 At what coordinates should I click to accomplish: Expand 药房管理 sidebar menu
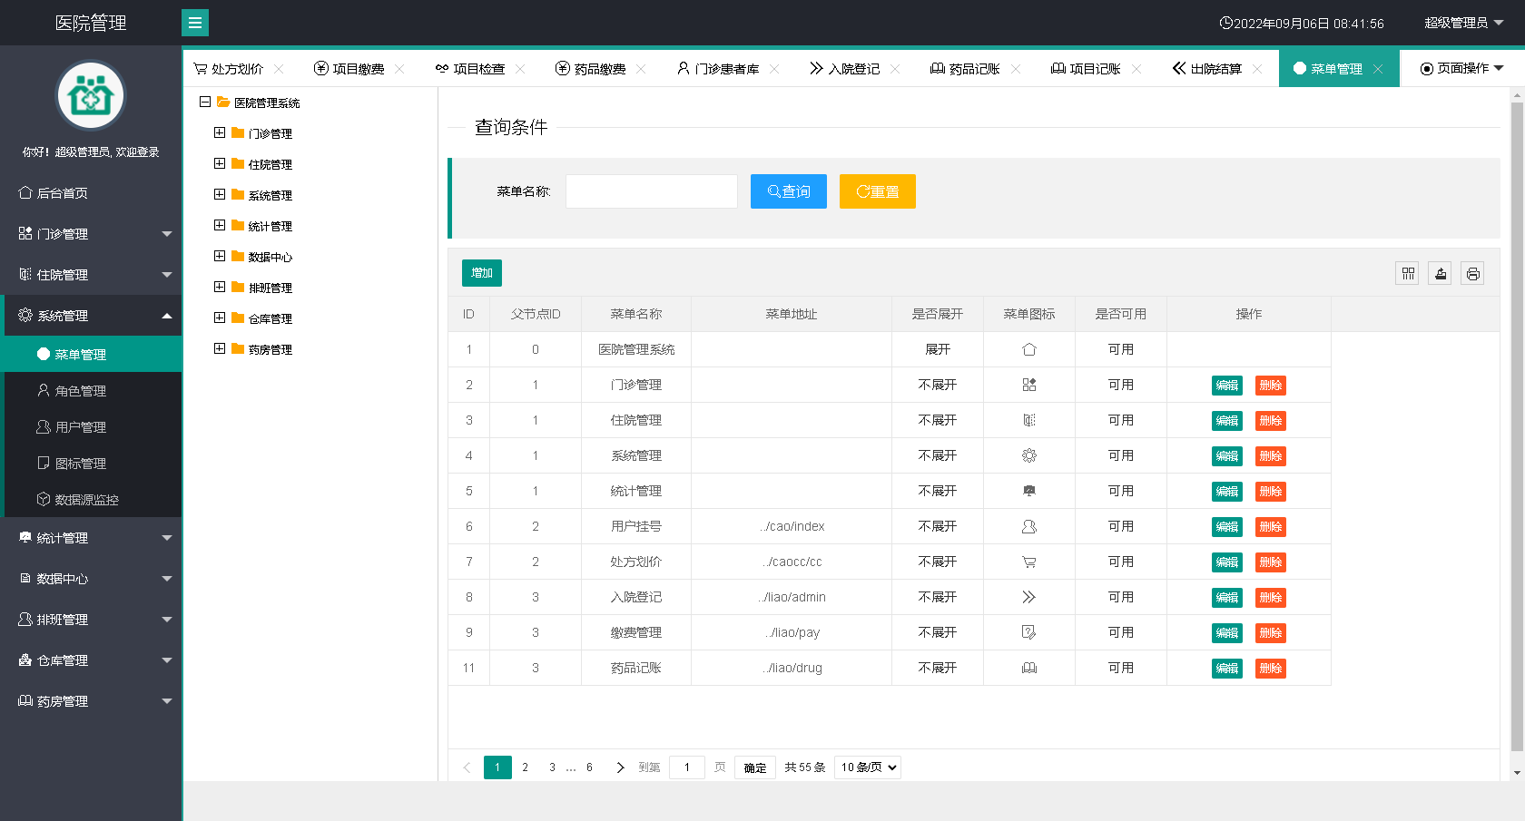(x=91, y=700)
